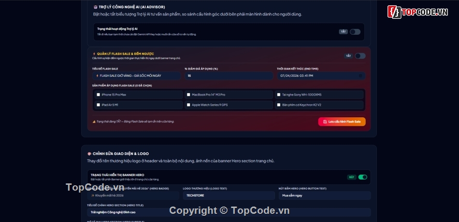Viewport: 459px width, 222px height.
Task: Click the product name "iPhone 15 Pro Max"
Action: (114, 95)
